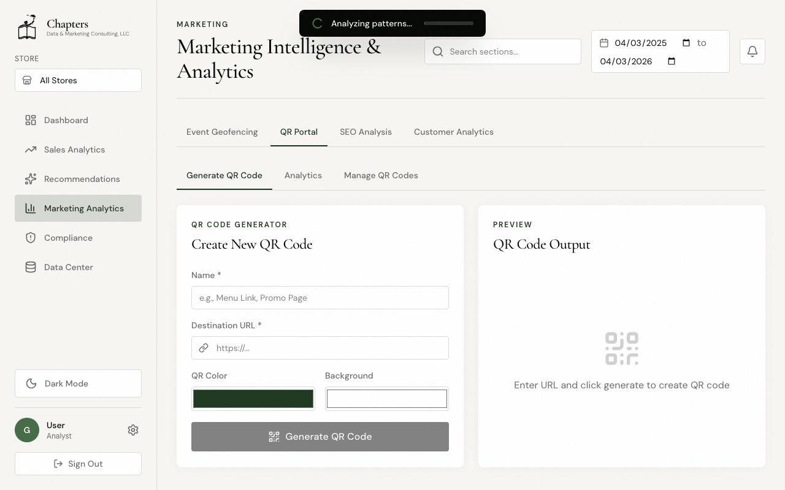Open the QR Color swatch picker
This screenshot has width=785, height=490.
253,398
